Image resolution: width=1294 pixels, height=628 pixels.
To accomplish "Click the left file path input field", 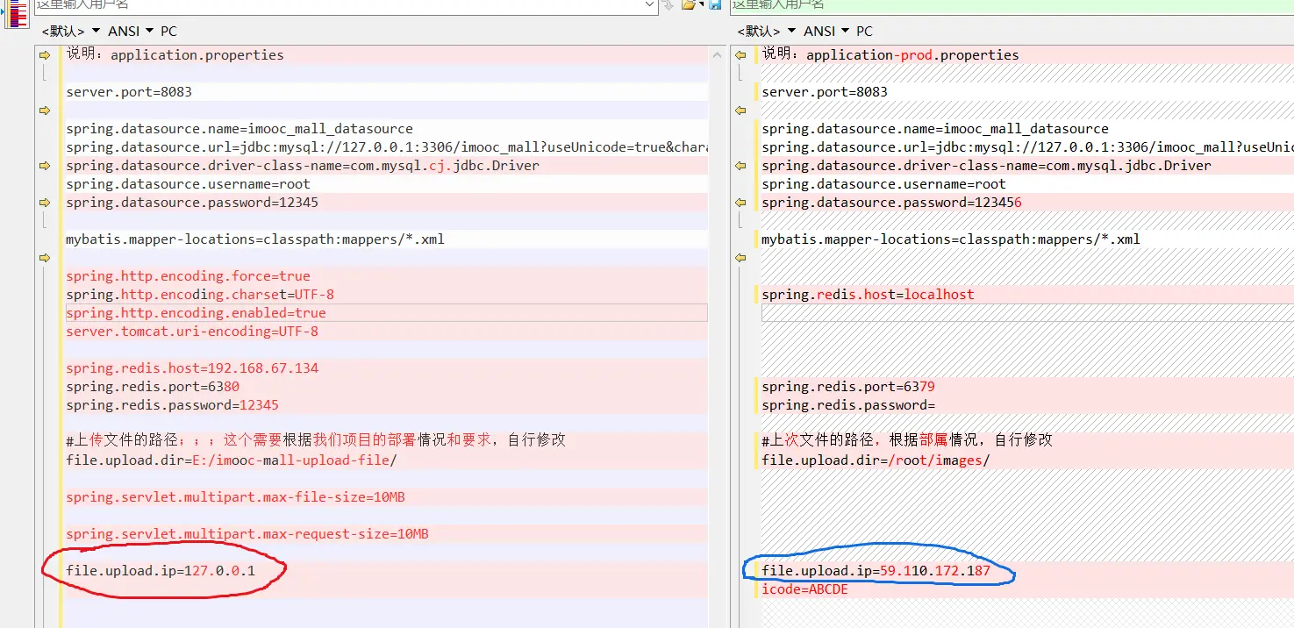I will [x=333, y=5].
